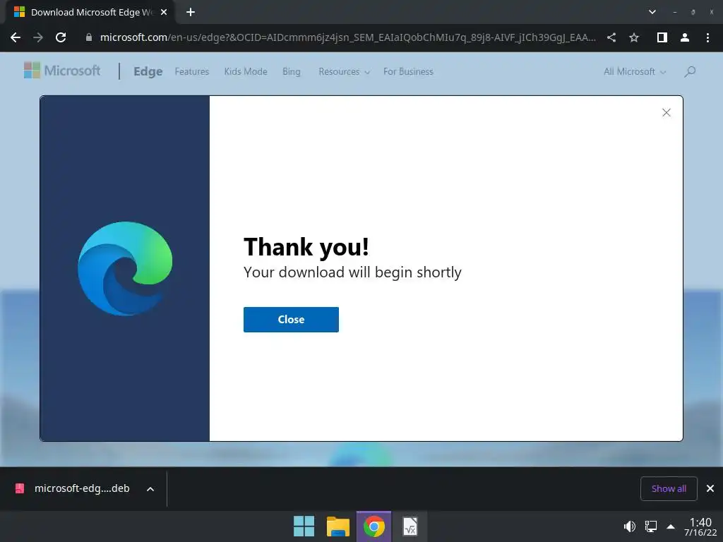Click the browser forward arrow
This screenshot has height=542, width=723.
(x=38, y=38)
